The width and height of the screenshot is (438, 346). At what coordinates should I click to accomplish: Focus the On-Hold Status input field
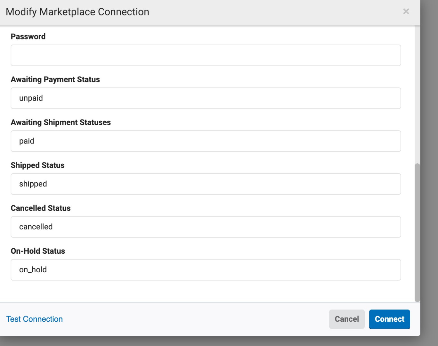click(x=206, y=270)
